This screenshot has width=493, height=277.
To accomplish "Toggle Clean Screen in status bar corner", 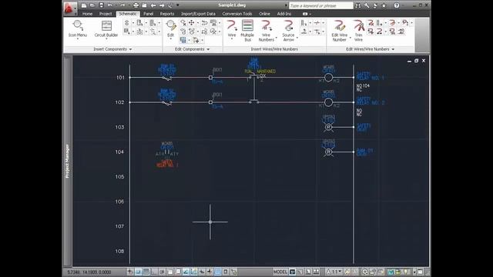I will [420, 272].
